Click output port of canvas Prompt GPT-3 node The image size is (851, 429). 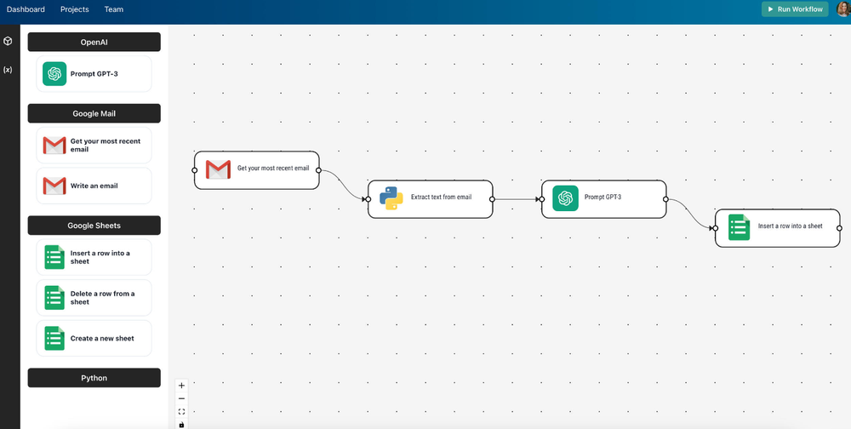(666, 199)
